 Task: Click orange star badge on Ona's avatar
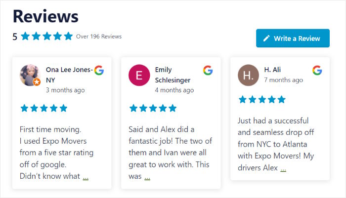37,82
